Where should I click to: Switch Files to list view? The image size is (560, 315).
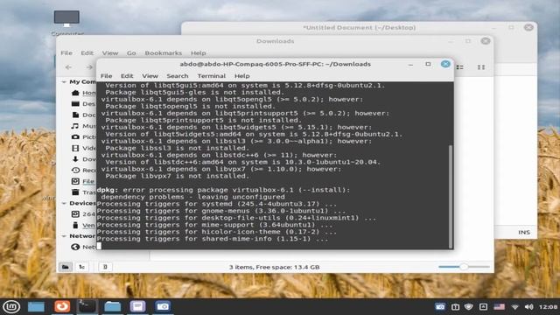point(460,67)
